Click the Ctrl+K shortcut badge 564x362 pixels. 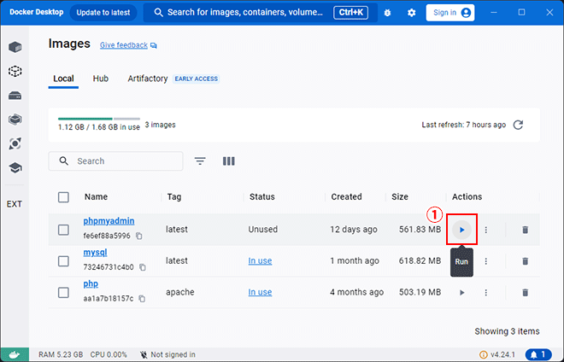pyautogui.click(x=350, y=13)
